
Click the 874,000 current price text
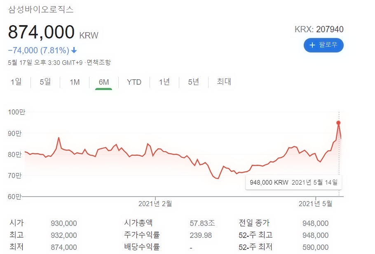coord(41,32)
